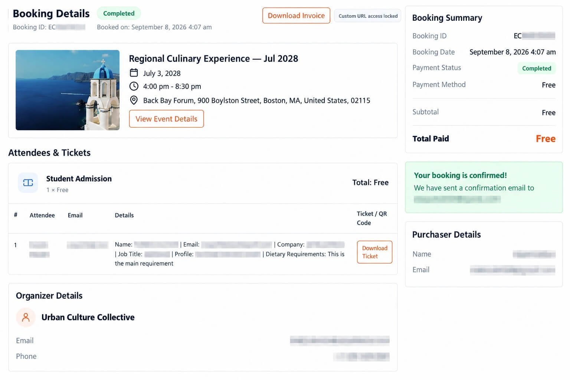Click the Purchaser Details heading

446,235
